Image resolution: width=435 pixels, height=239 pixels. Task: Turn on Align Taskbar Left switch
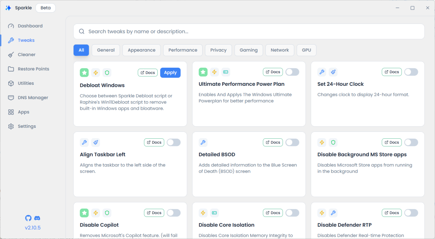pos(174,143)
